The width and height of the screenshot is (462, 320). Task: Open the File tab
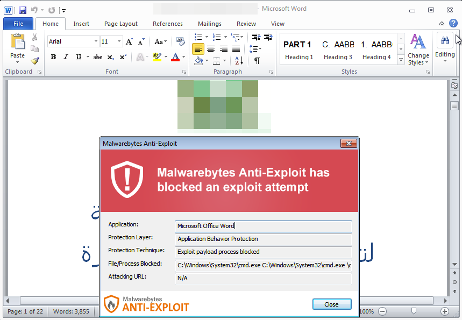pos(18,24)
